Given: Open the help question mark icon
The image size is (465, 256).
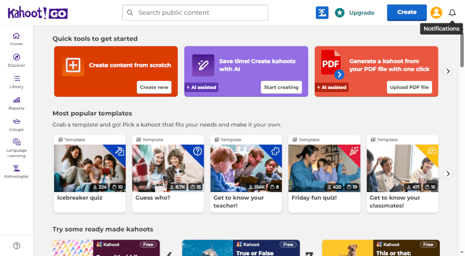Looking at the screenshot, I should 16,245.
